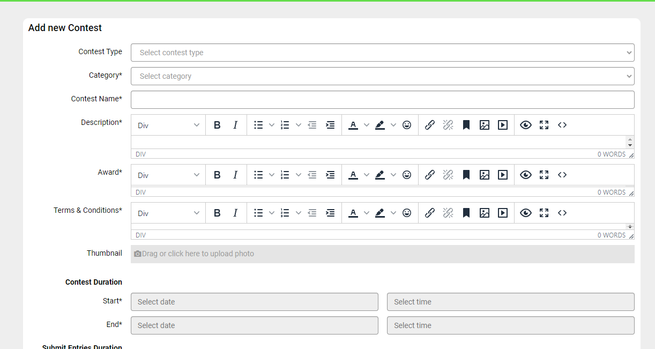
Task: Open the Category select dropdown
Action: tap(382, 76)
